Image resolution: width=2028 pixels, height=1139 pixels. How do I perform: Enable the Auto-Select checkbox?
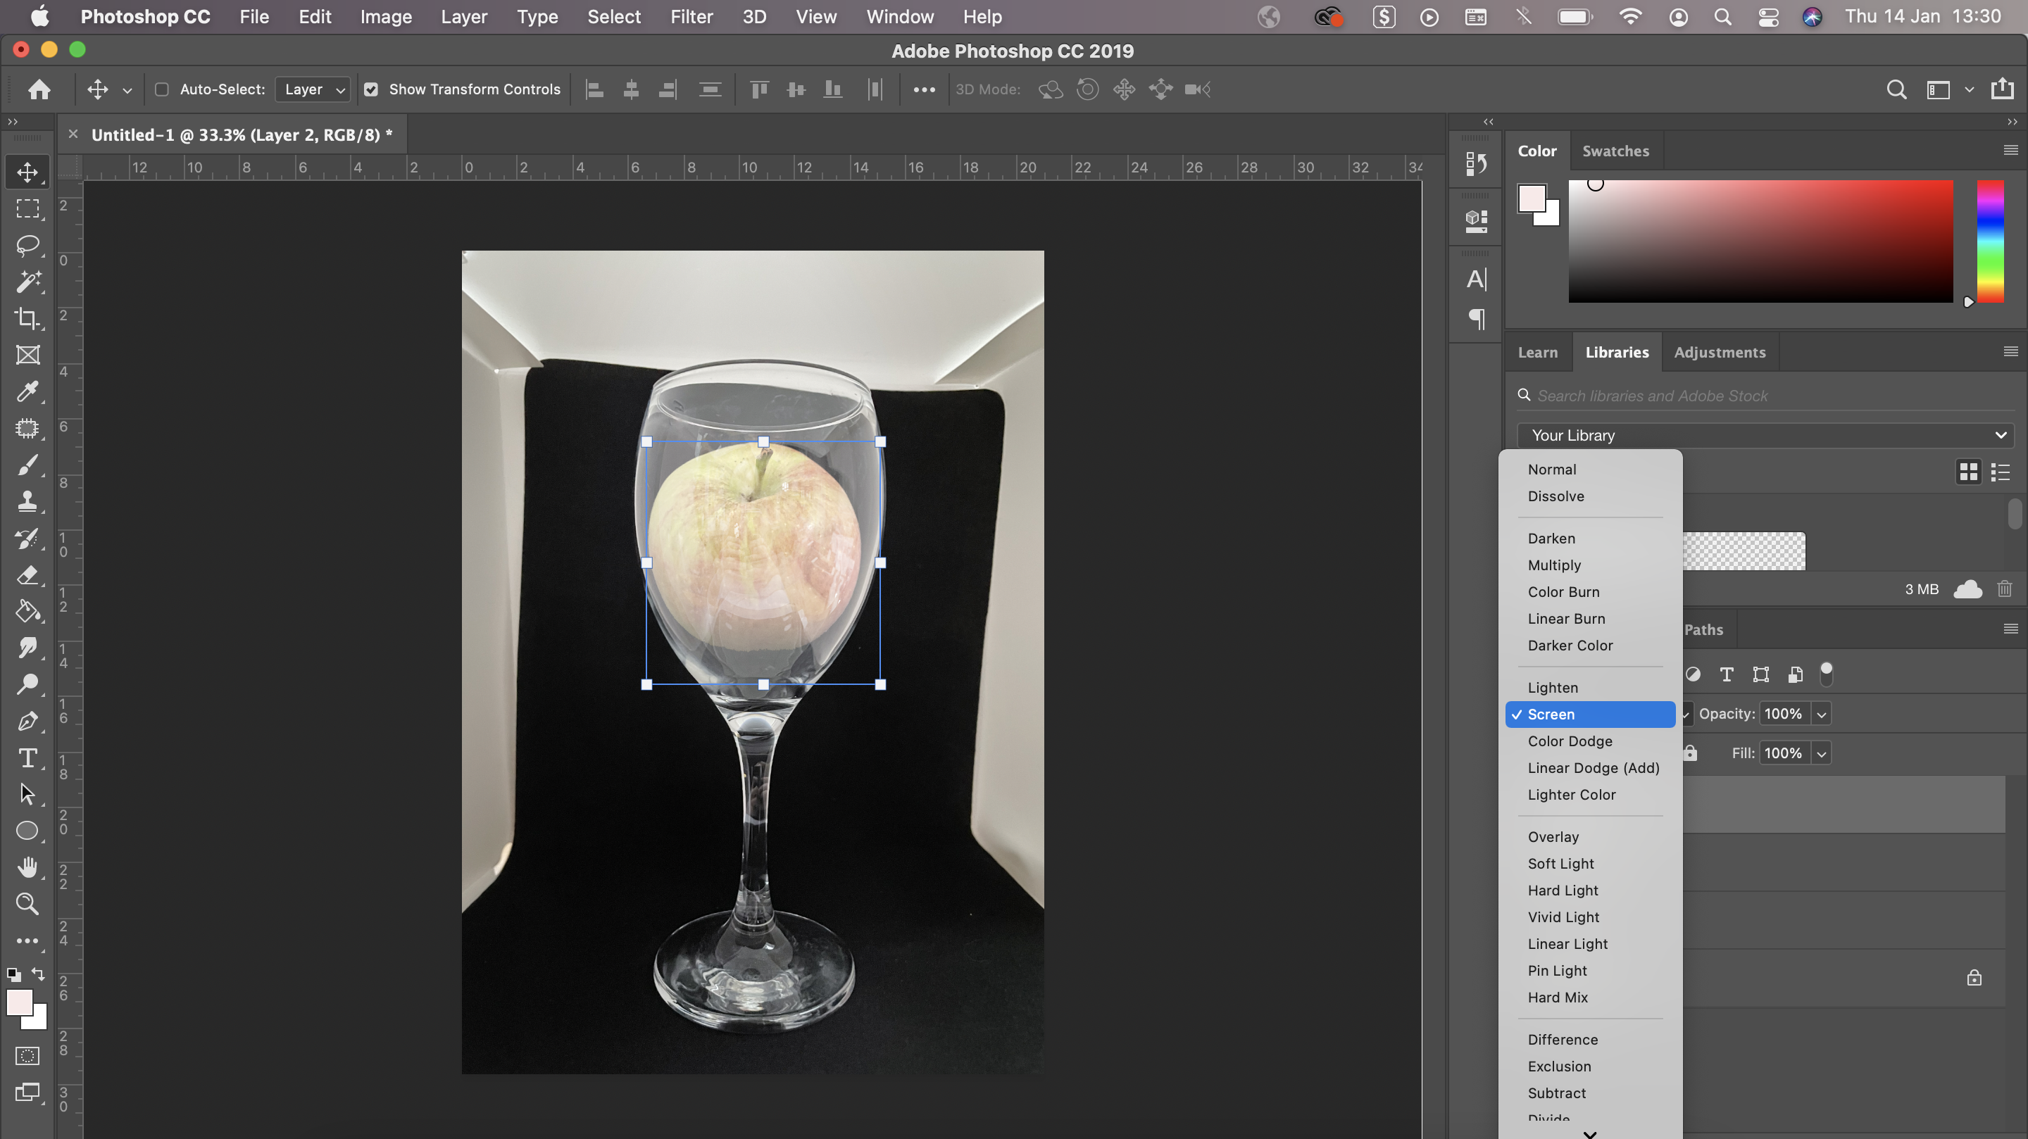click(x=162, y=89)
